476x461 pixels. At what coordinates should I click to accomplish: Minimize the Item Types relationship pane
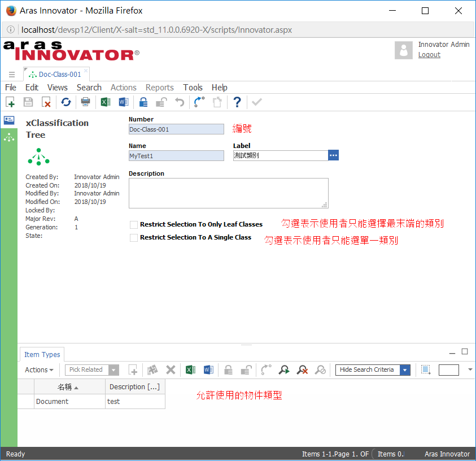pos(452,353)
